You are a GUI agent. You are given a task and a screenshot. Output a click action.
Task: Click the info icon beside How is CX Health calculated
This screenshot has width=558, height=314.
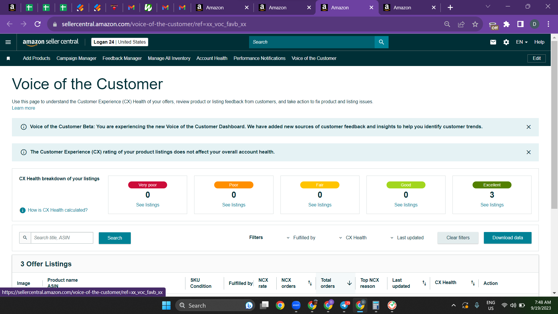tap(22, 210)
